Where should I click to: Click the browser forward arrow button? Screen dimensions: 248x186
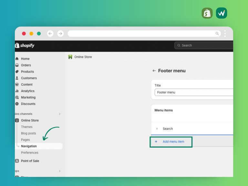coord(60,34)
